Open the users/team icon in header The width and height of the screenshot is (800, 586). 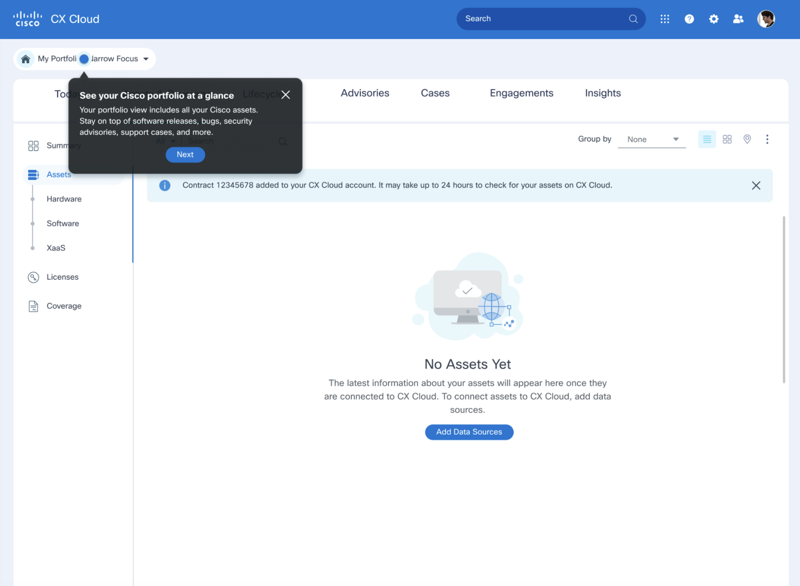click(x=738, y=19)
